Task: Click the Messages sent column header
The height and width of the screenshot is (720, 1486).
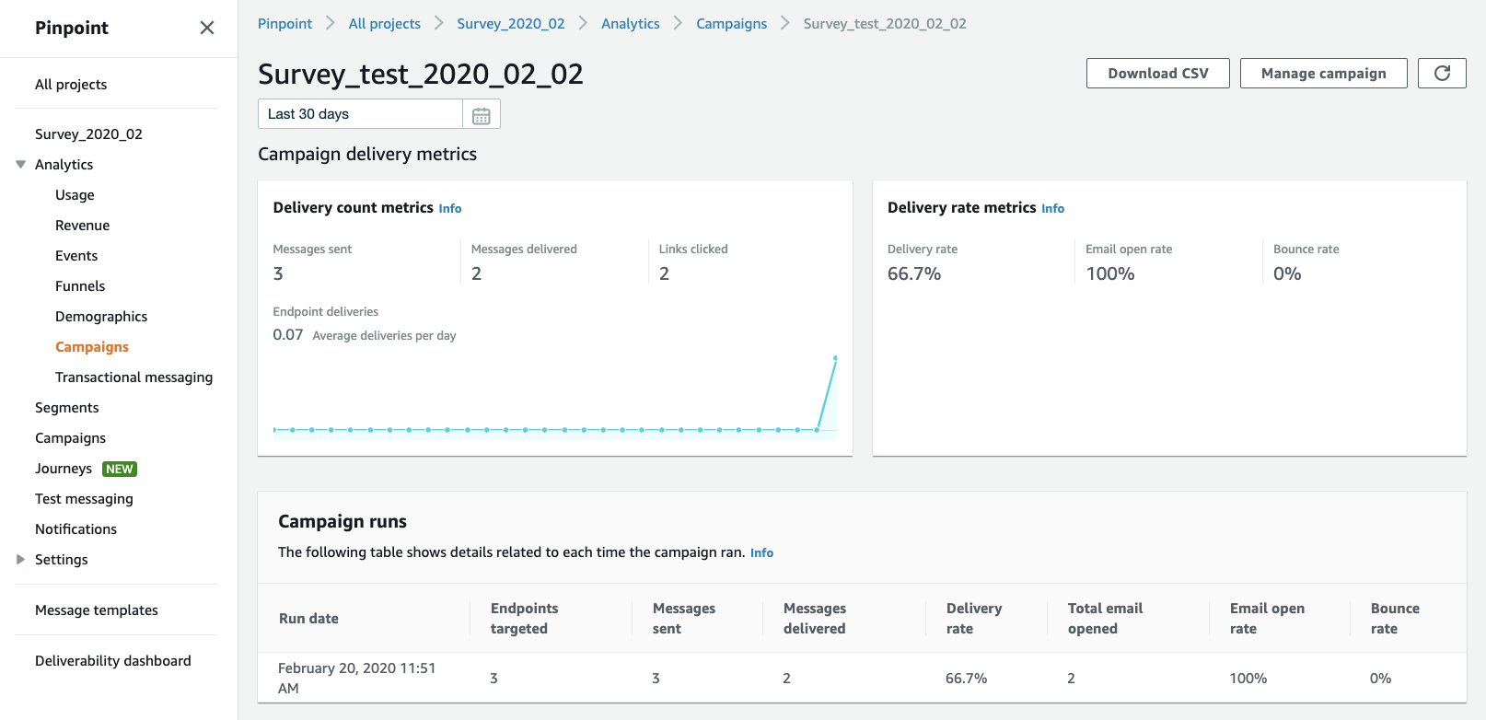Action: click(684, 619)
